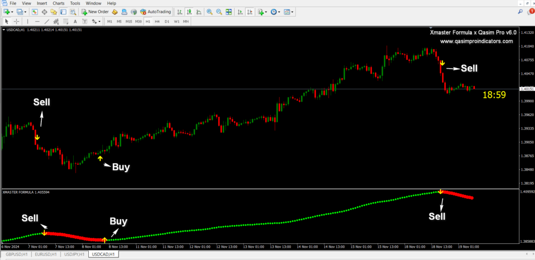Open the Signals radar icon

[x=134, y=12]
